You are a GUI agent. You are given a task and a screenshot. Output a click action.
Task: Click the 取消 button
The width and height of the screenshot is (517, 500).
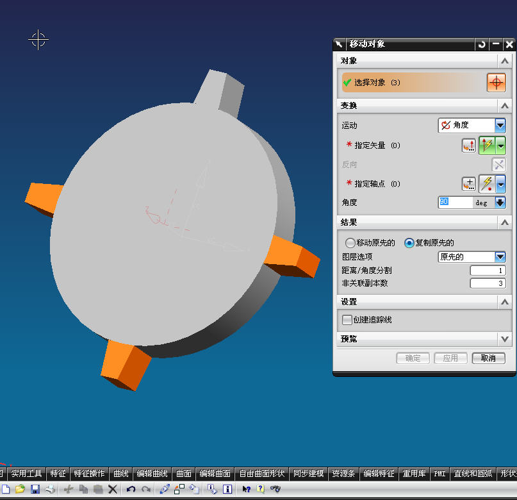click(x=488, y=358)
